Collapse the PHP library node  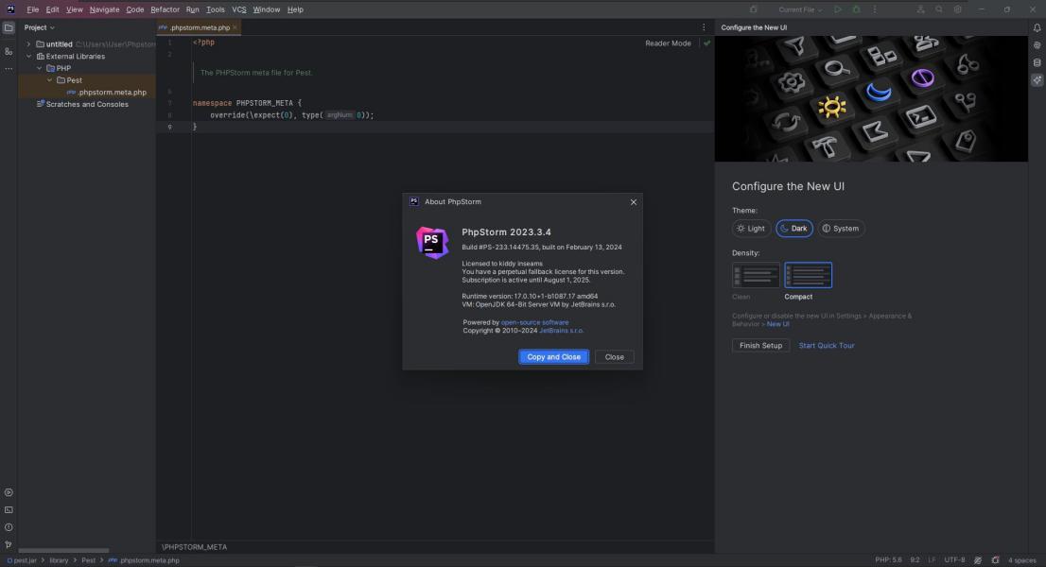click(40, 69)
